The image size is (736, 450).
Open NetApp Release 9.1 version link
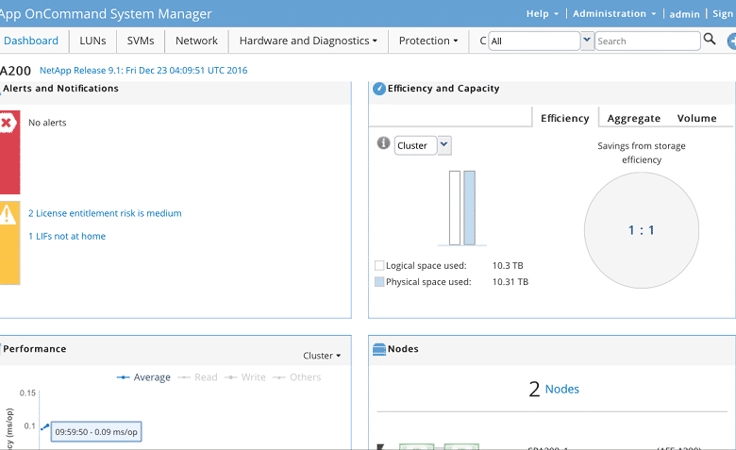point(143,71)
